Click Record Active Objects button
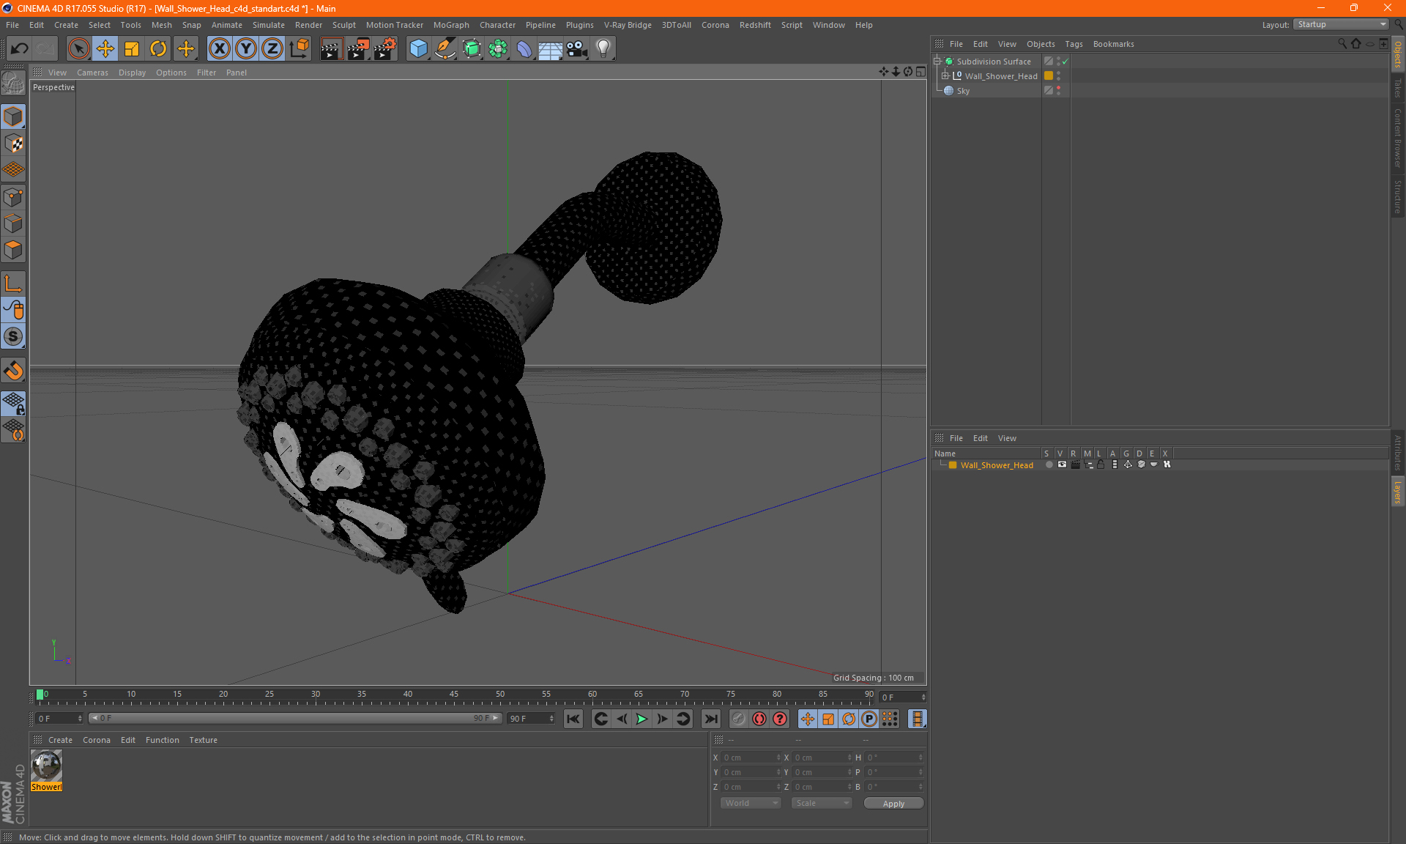The image size is (1406, 844). click(x=738, y=719)
